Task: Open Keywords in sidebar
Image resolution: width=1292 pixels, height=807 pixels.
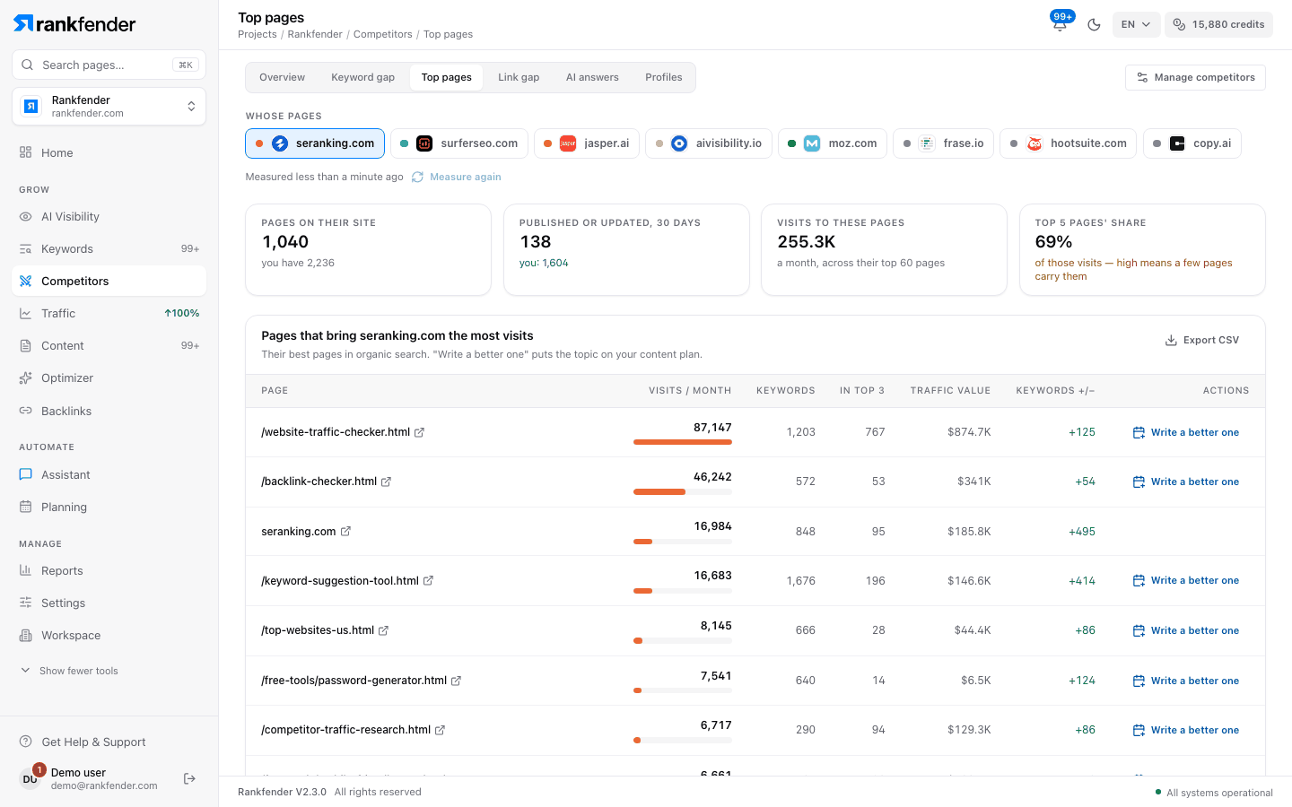Action: point(109,248)
